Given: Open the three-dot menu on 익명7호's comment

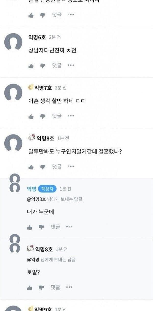Looking at the screenshot, I should (71, 116).
